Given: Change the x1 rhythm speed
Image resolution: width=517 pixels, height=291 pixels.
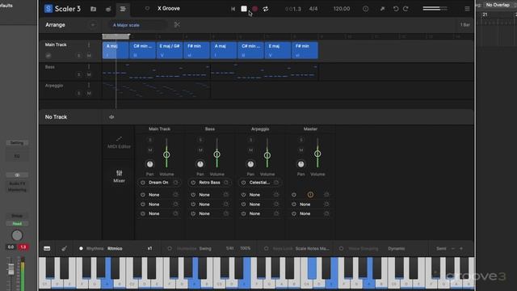Looking at the screenshot, I should tap(150, 248).
